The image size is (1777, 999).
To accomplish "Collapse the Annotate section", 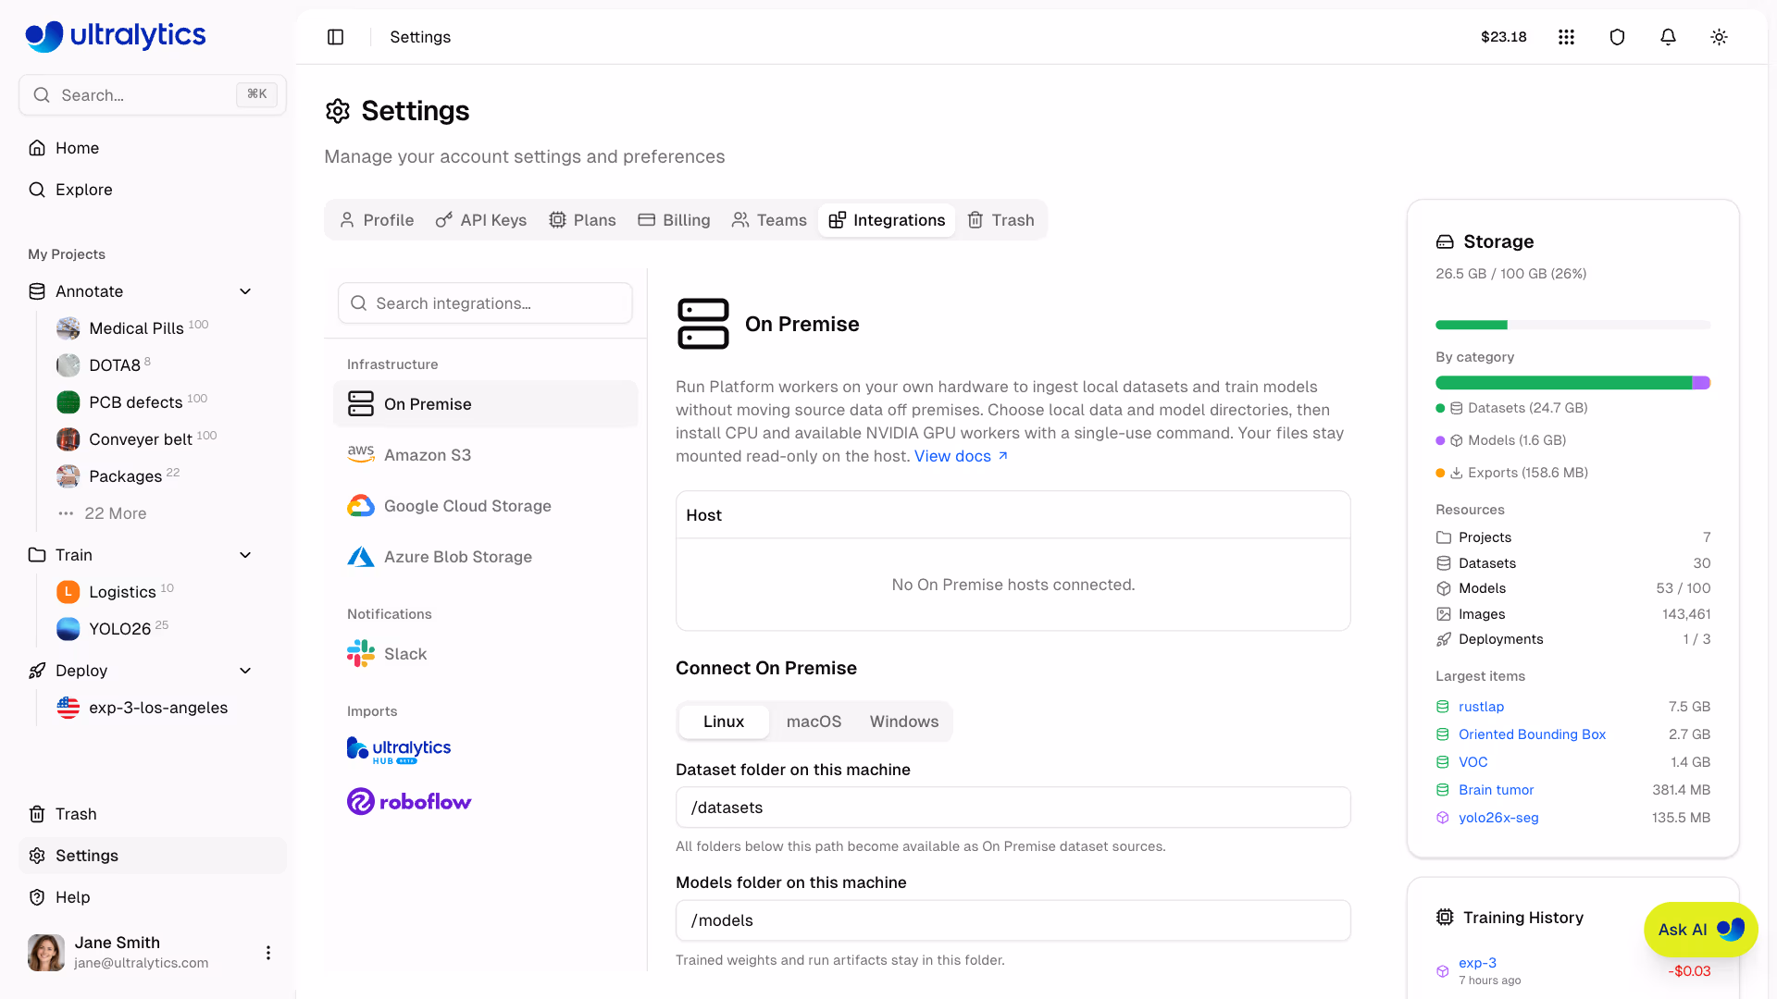I will [x=245, y=291].
